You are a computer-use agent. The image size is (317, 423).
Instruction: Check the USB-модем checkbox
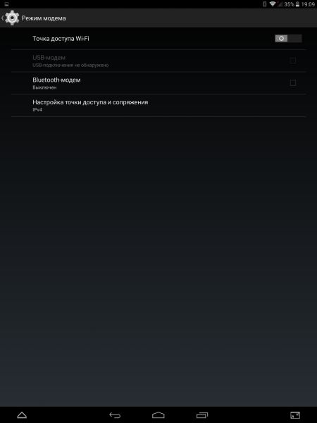click(x=293, y=61)
